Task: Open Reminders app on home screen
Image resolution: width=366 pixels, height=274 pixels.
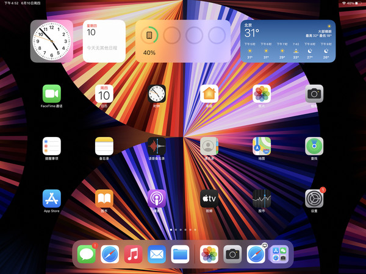Action: tap(52, 146)
